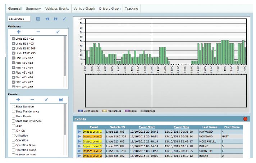Click Out of Service legend swatch
Image resolution: width=256 pixels, height=163 pixels.
[81, 111]
